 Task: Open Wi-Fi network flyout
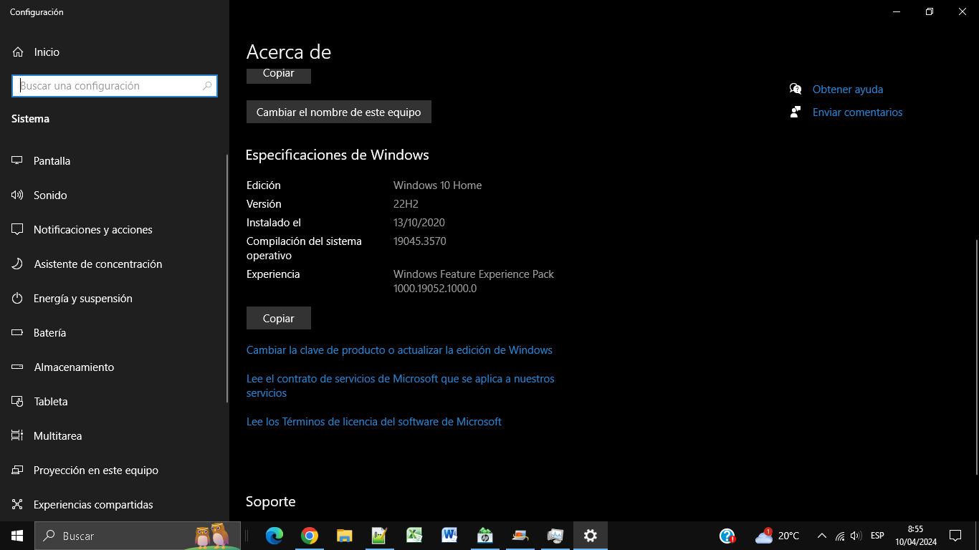pyautogui.click(x=840, y=536)
